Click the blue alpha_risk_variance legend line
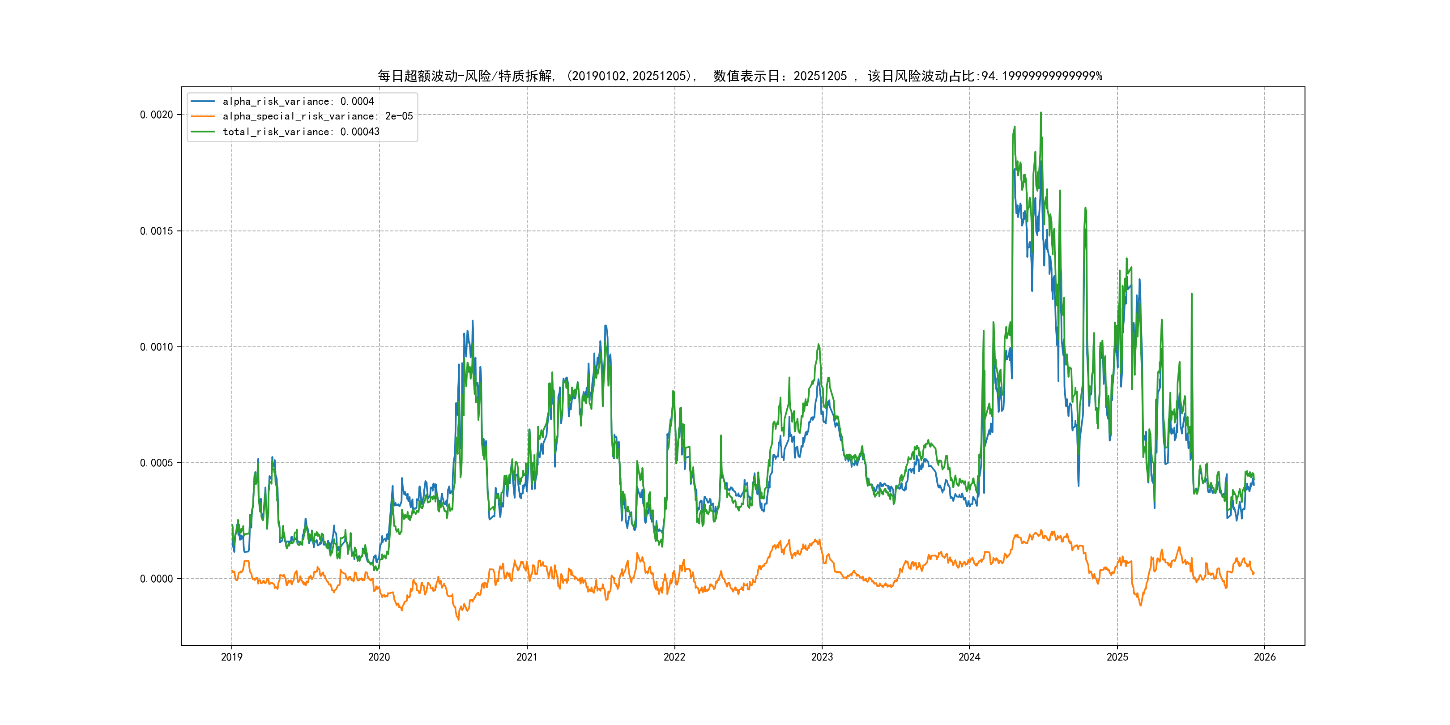1450x725 pixels. 203,101
